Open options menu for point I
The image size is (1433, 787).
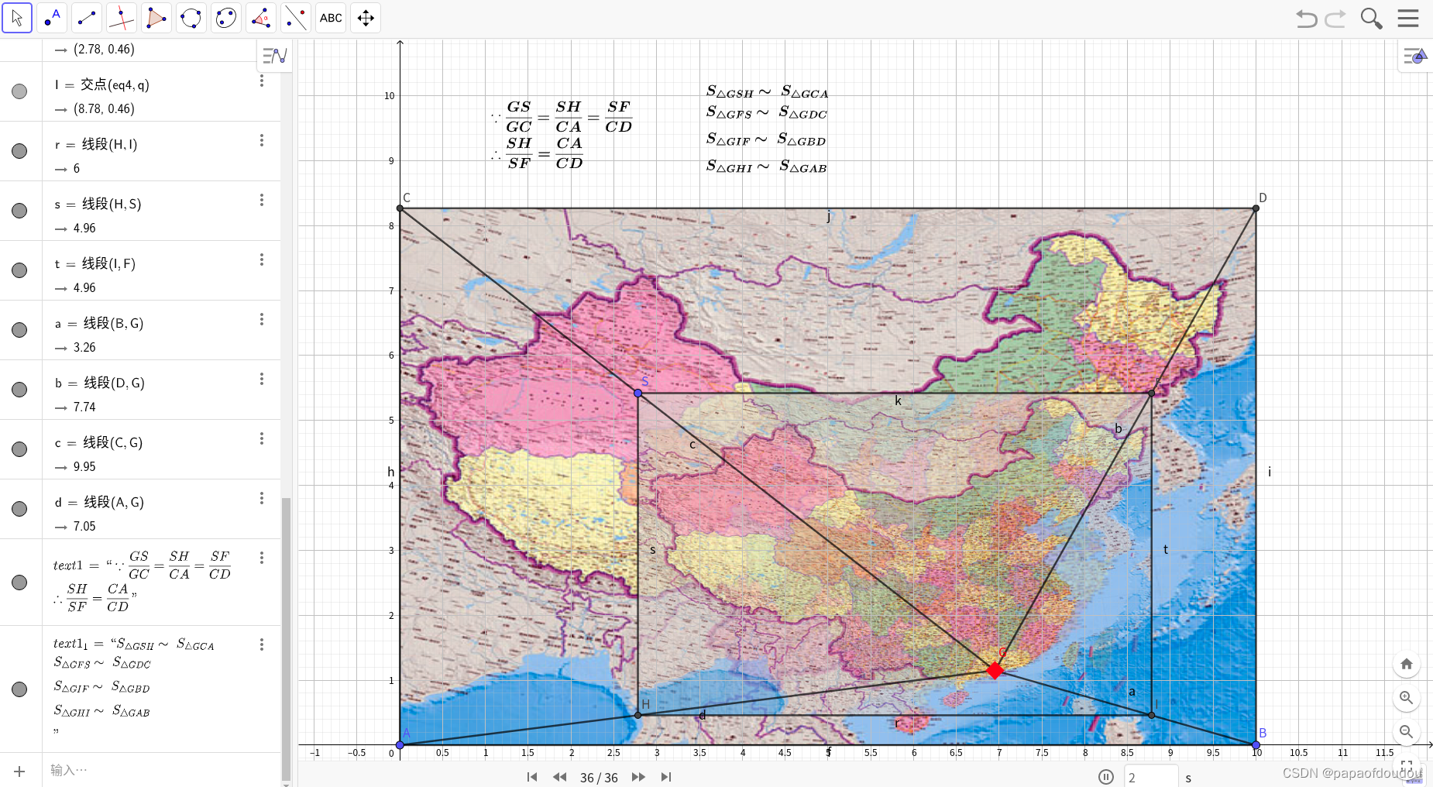point(262,81)
